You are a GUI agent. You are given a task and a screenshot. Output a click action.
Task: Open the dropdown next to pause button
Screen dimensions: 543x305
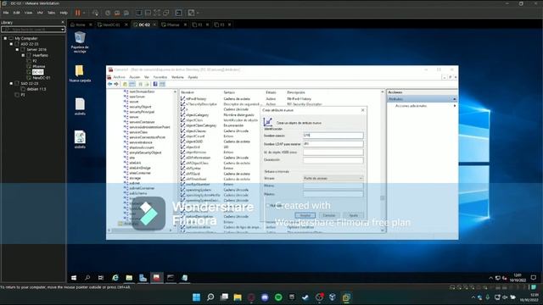point(83,13)
